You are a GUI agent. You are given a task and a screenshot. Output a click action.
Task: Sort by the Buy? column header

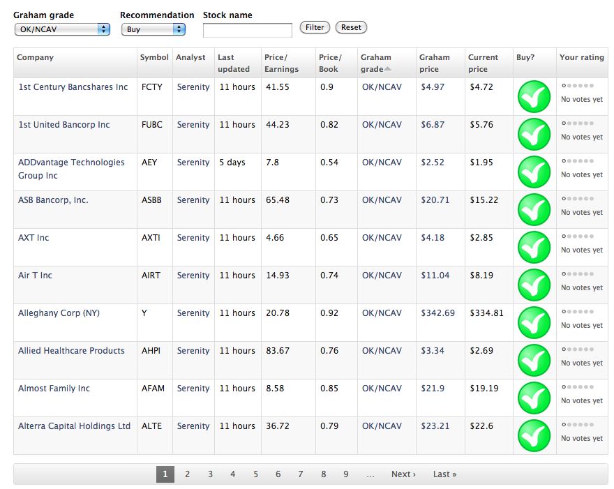(x=525, y=57)
